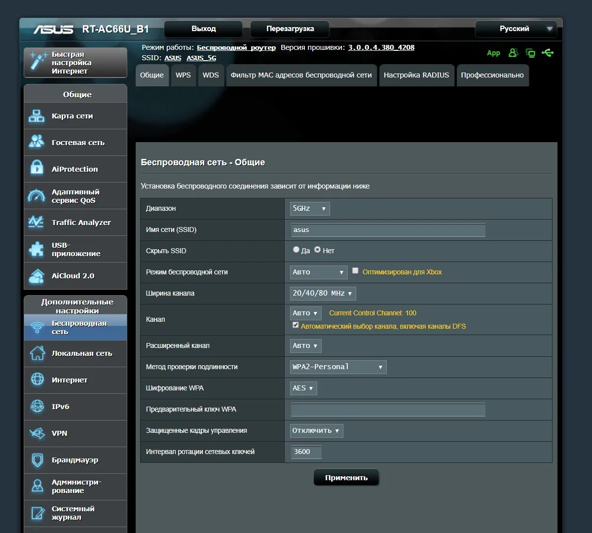Image resolution: width=592 pixels, height=533 pixels.
Task: Click the Применить (apply) button
Action: (346, 478)
